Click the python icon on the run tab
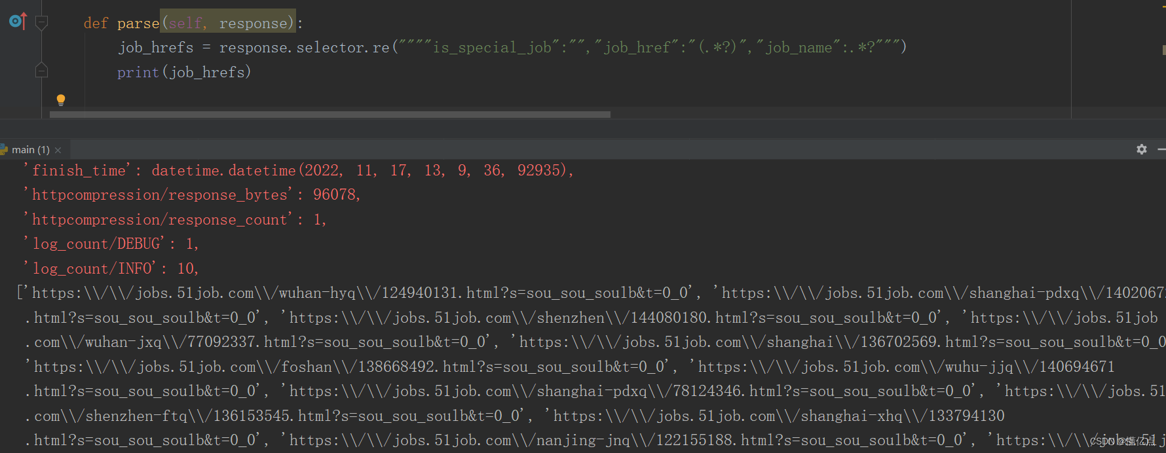The width and height of the screenshot is (1166, 453). [x=4, y=150]
